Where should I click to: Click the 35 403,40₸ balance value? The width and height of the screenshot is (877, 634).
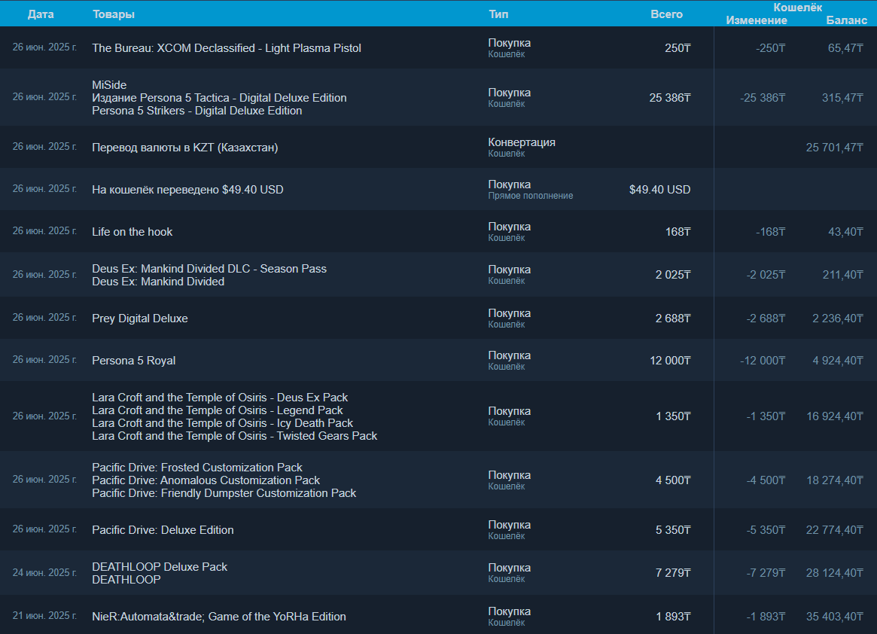coord(834,617)
